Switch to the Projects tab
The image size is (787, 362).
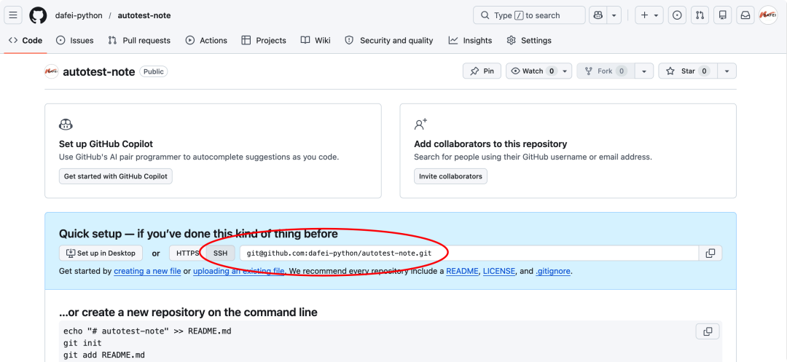point(264,41)
